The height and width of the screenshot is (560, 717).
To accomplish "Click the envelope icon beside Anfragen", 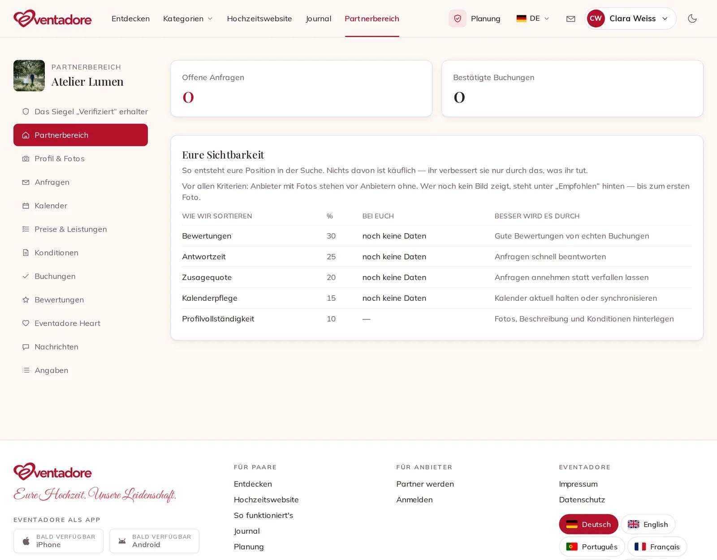I will (x=26, y=182).
